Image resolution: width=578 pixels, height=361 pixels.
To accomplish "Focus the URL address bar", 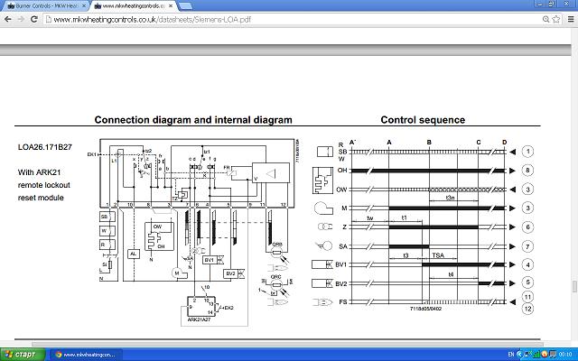I will click(x=271, y=18).
